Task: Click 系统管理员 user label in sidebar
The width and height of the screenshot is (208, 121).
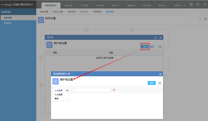Action: click(x=6, y=12)
